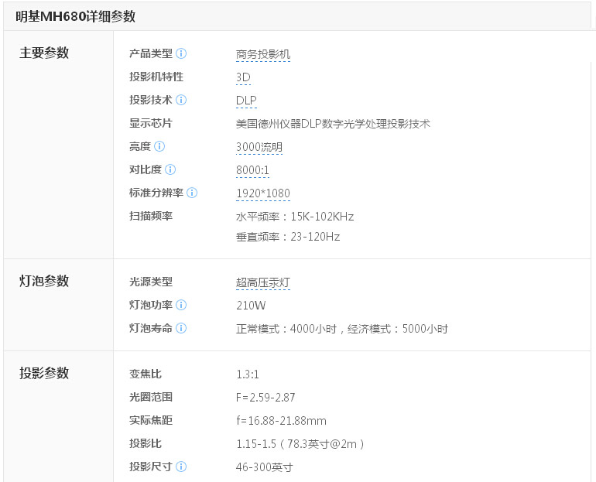Open the 3D feature link
Image resolution: width=596 pixels, height=482 pixels.
(x=243, y=77)
